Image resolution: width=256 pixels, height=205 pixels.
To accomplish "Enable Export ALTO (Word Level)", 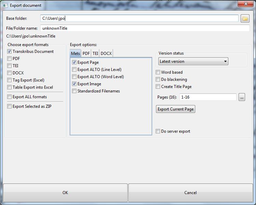I will [74, 77].
